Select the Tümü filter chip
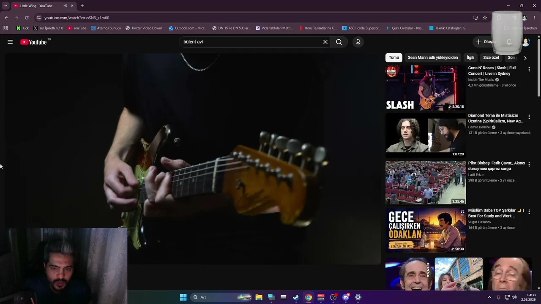This screenshot has width=541, height=304. pyautogui.click(x=394, y=57)
